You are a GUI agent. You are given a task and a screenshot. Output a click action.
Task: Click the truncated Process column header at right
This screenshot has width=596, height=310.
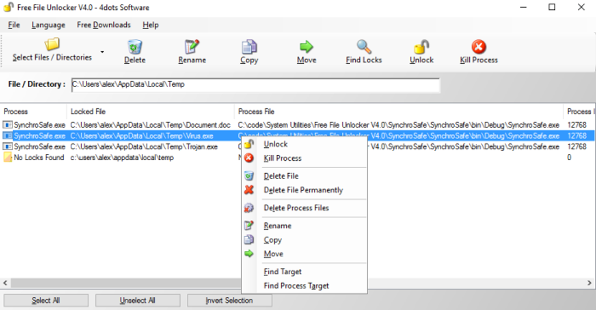tap(579, 112)
